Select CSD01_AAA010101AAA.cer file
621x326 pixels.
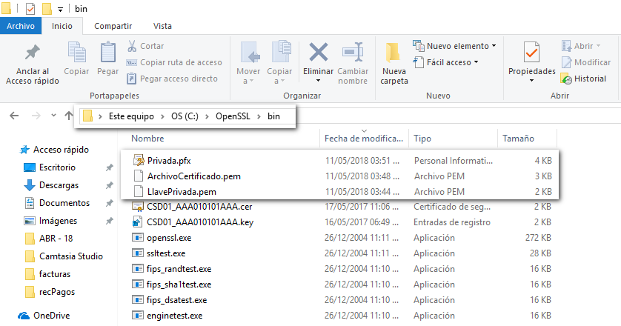click(199, 207)
